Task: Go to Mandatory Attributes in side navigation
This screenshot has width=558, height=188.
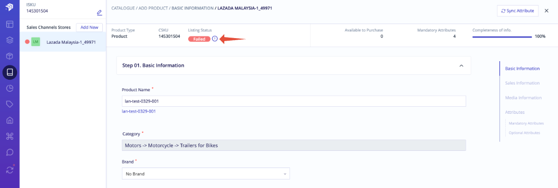Action: tap(526, 123)
